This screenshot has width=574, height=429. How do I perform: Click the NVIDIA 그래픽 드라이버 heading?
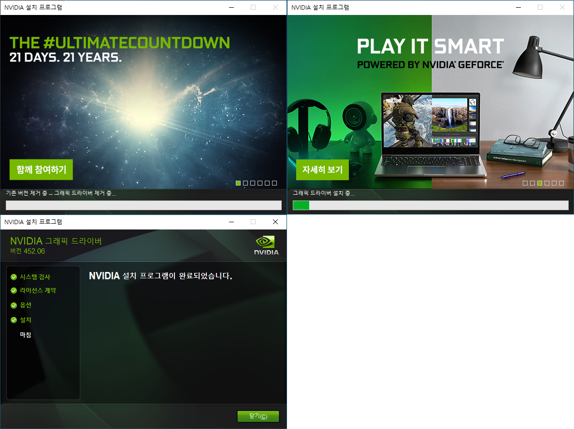point(56,241)
